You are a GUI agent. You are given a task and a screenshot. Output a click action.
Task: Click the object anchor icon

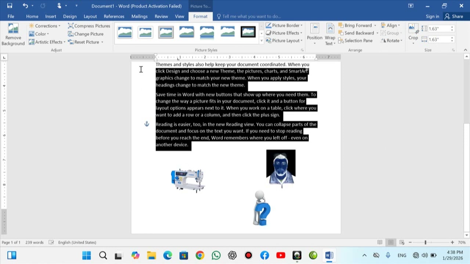(x=147, y=124)
